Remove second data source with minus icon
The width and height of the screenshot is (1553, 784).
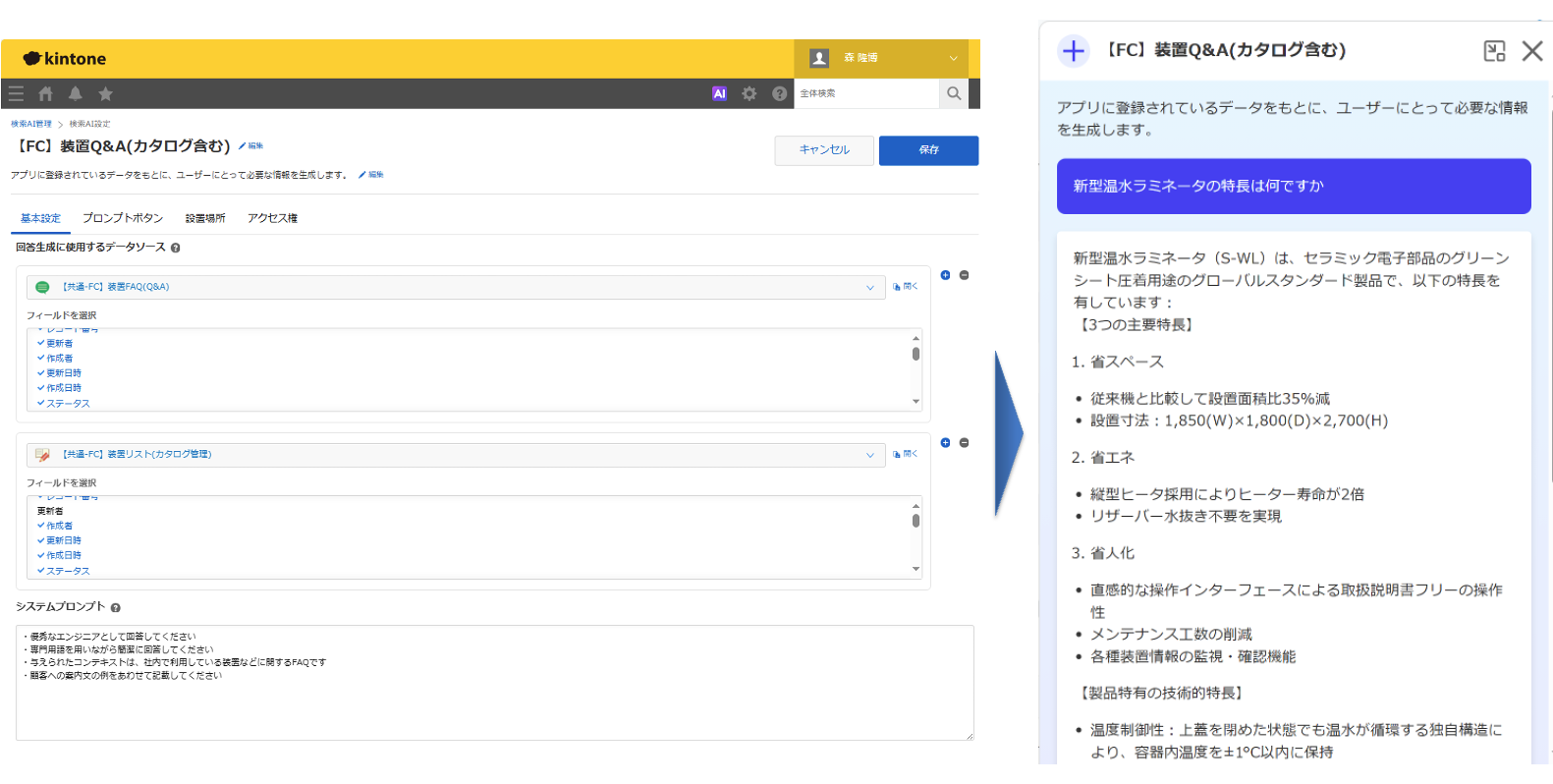(x=964, y=443)
